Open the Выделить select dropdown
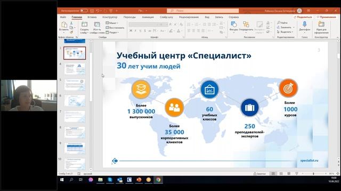The height and width of the screenshot is (191, 341). (286, 32)
